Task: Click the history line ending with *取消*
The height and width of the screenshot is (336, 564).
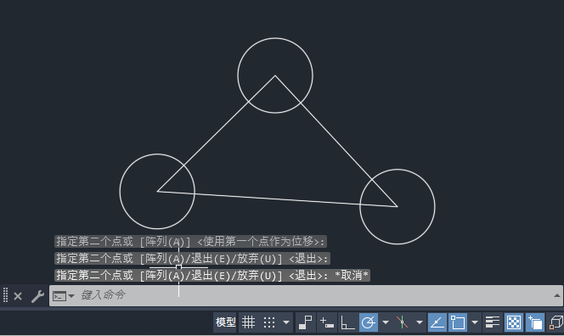Action: click(212, 276)
